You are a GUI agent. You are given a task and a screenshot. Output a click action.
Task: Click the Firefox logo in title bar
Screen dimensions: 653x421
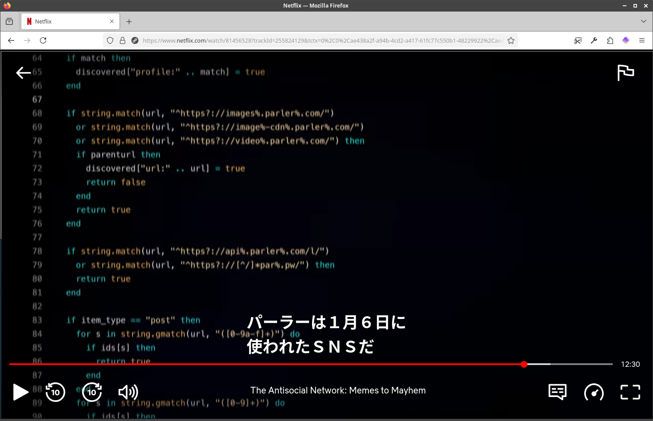click(7, 5)
